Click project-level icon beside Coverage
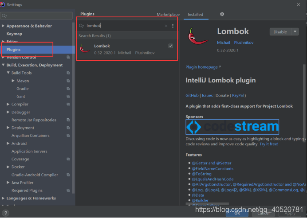This screenshot has width=307, height=218. (x=68, y=159)
